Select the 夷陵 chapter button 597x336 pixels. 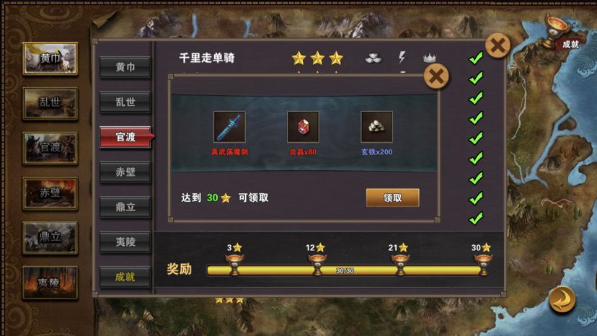(x=125, y=242)
